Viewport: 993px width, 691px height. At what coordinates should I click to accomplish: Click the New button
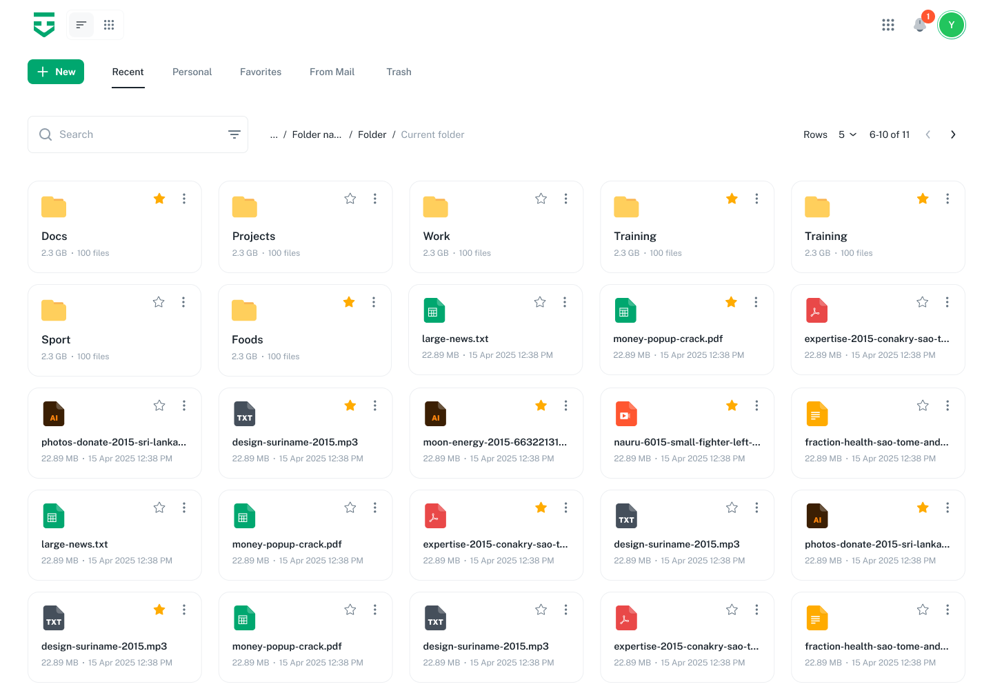coord(56,72)
